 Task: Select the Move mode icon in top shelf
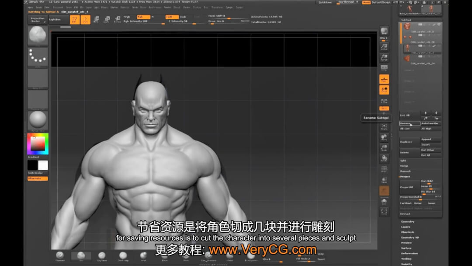(96, 20)
